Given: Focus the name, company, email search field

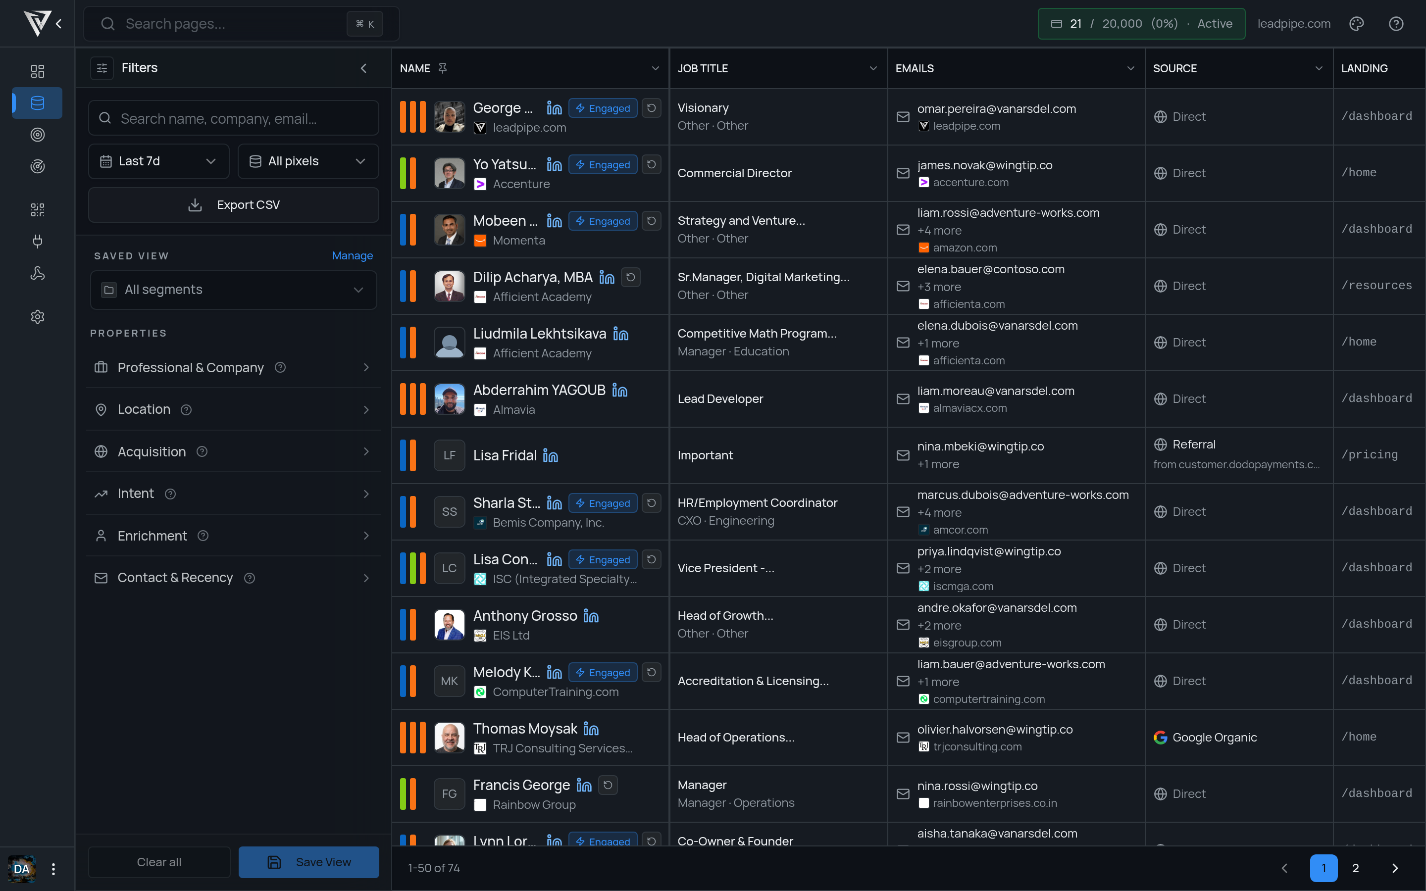Looking at the screenshot, I should pyautogui.click(x=233, y=118).
